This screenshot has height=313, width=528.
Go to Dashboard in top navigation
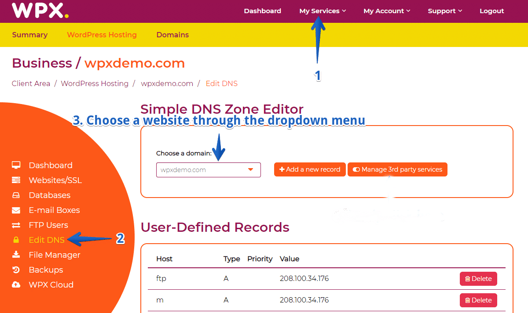click(x=263, y=11)
